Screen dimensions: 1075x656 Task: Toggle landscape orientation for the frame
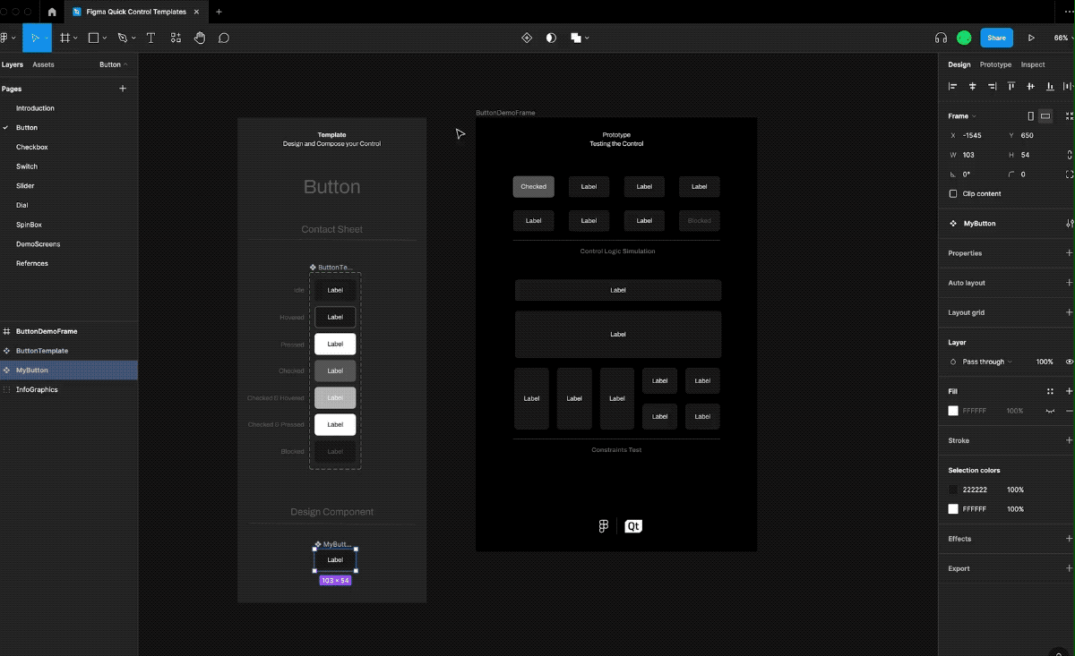pyautogui.click(x=1045, y=116)
